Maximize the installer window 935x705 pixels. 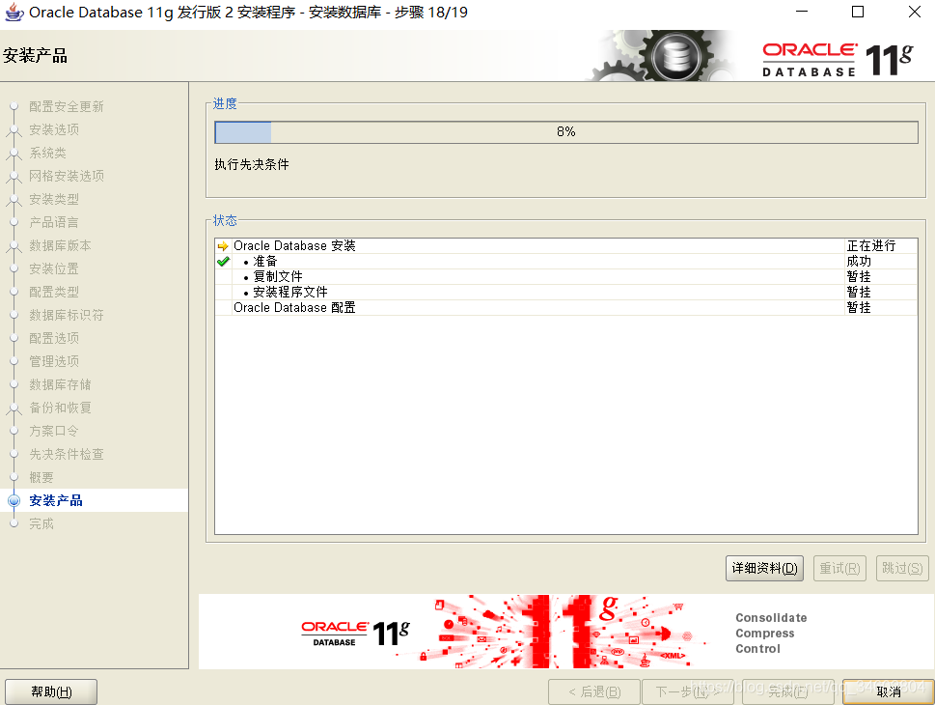858,12
